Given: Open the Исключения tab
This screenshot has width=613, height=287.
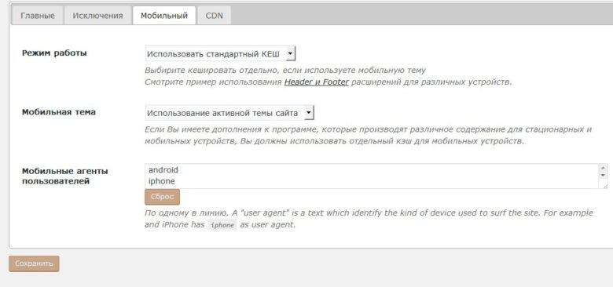Looking at the screenshot, I should click(x=97, y=16).
